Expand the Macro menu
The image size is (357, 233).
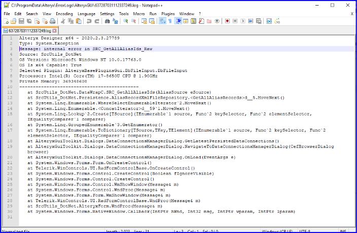(x=139, y=14)
